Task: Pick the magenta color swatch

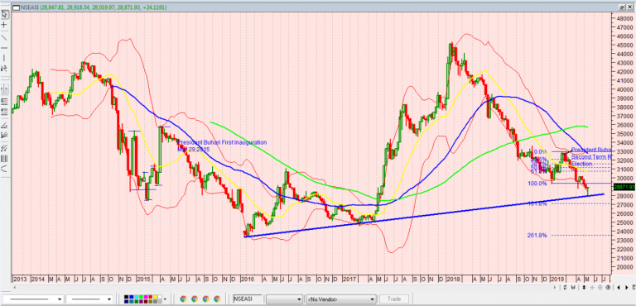Action: tap(146, 297)
